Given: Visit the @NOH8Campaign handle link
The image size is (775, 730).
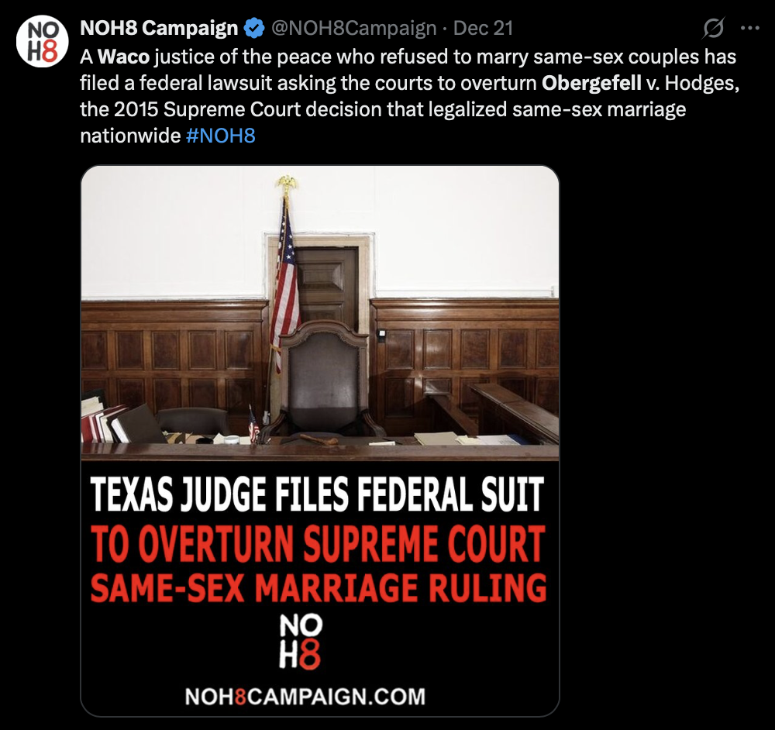Looking at the screenshot, I should (354, 28).
